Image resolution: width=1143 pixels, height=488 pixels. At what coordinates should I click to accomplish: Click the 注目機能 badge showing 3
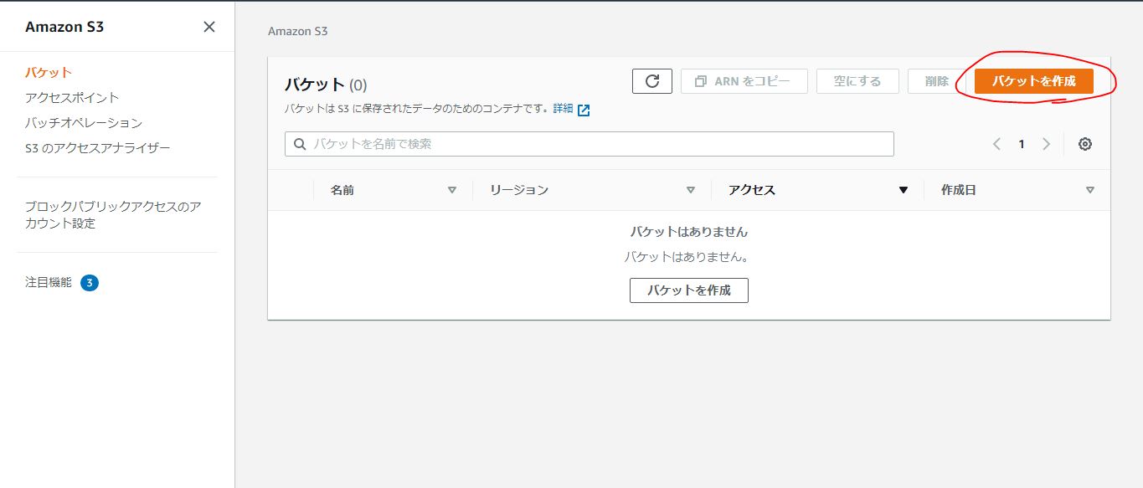pos(90,283)
